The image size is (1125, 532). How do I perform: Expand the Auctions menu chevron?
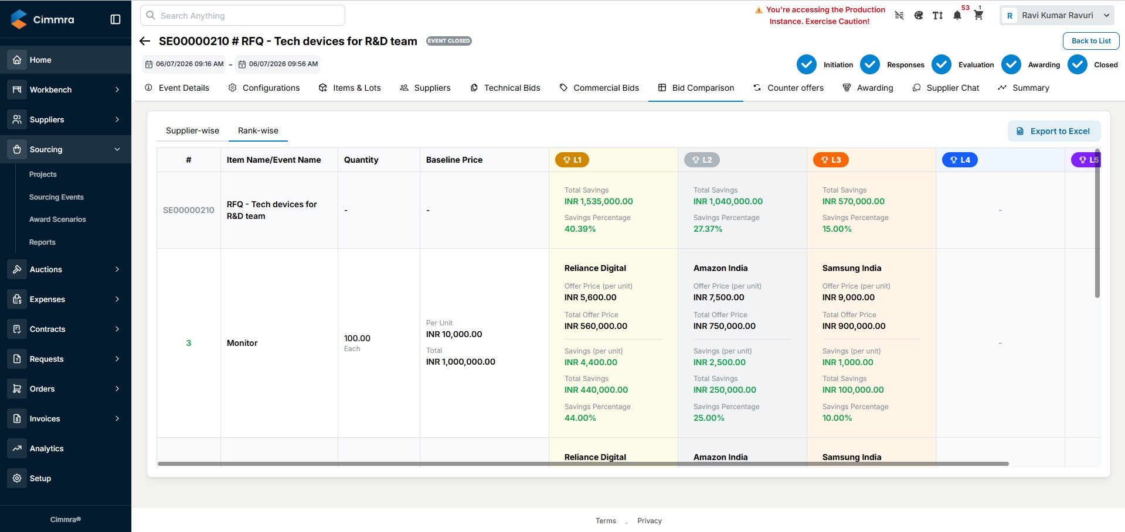pyautogui.click(x=117, y=269)
